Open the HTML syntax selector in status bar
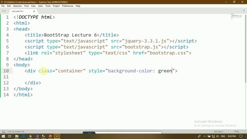The image size is (247, 139). [x=237, y=132]
